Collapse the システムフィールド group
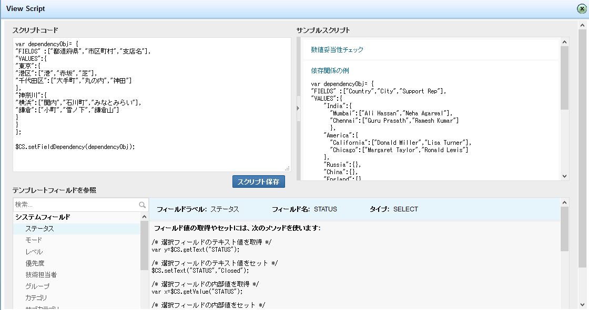 pyautogui.click(x=43, y=217)
